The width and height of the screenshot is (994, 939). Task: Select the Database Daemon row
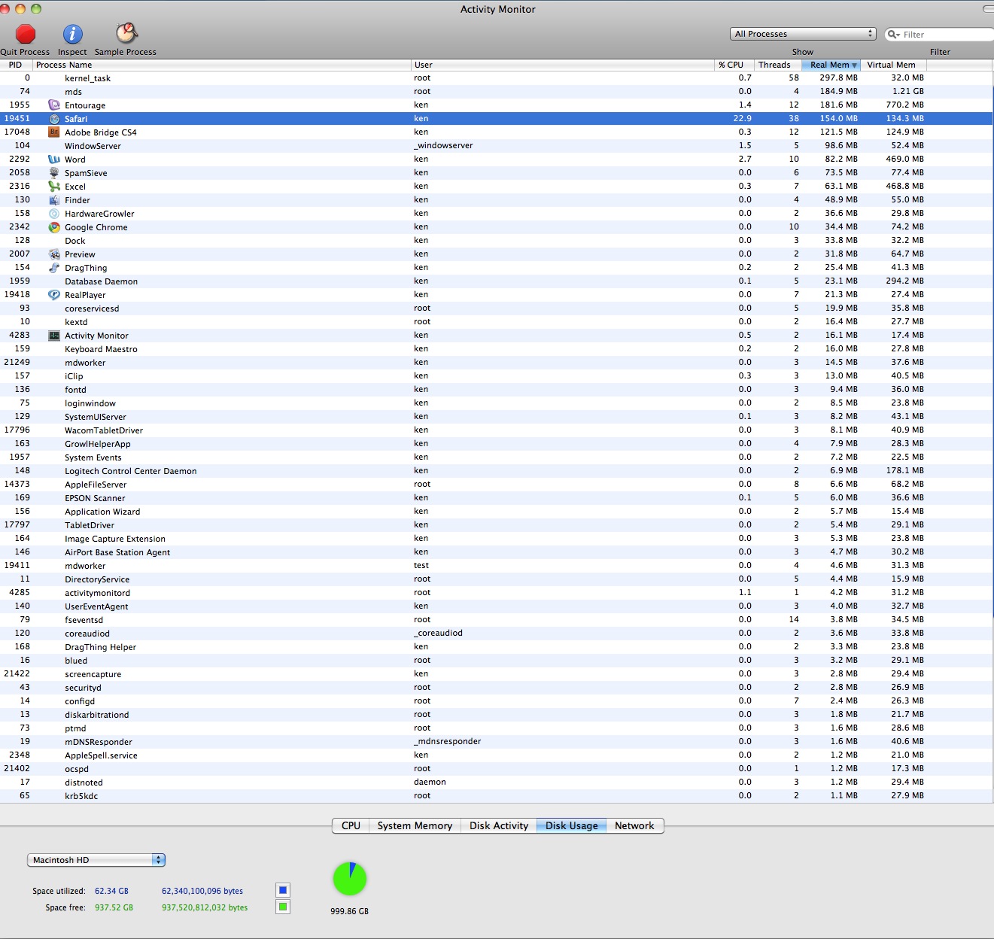[497, 281]
